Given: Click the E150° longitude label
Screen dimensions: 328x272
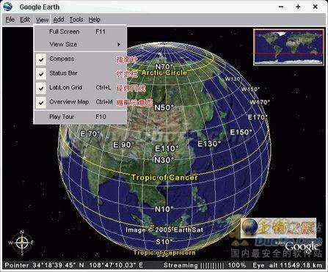Looking at the screenshot, I should click(241, 132).
